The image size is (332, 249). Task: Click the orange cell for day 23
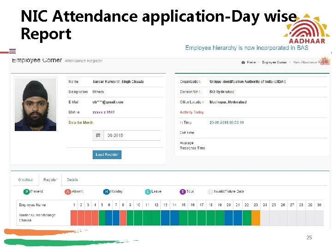256,218
